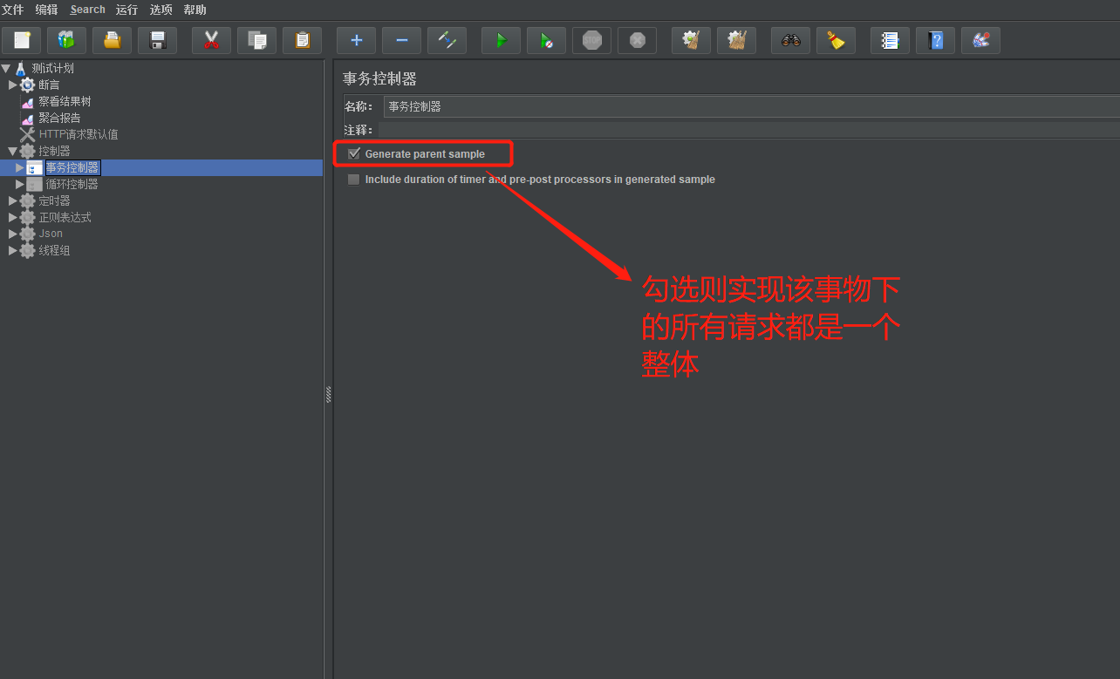
Task: Select the 断言 tree row
Action: pos(50,85)
